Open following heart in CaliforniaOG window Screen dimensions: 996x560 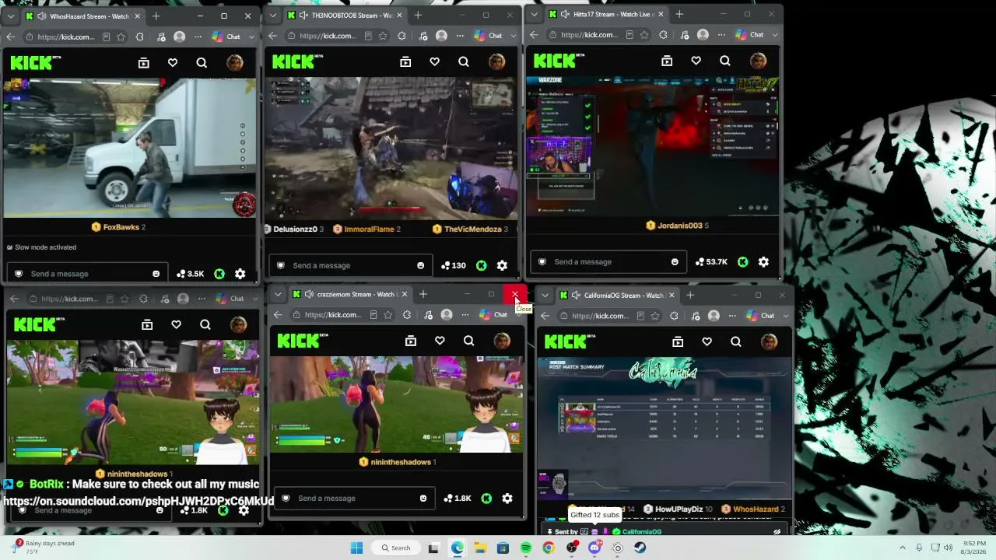[x=707, y=341]
